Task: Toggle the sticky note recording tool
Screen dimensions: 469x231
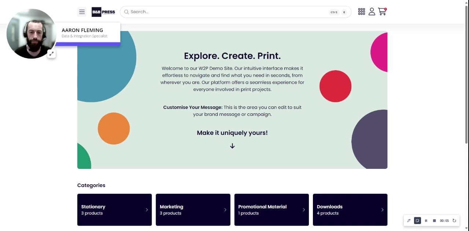Action: 417,221
